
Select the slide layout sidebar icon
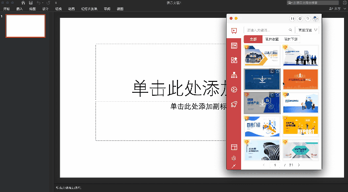click(234, 46)
